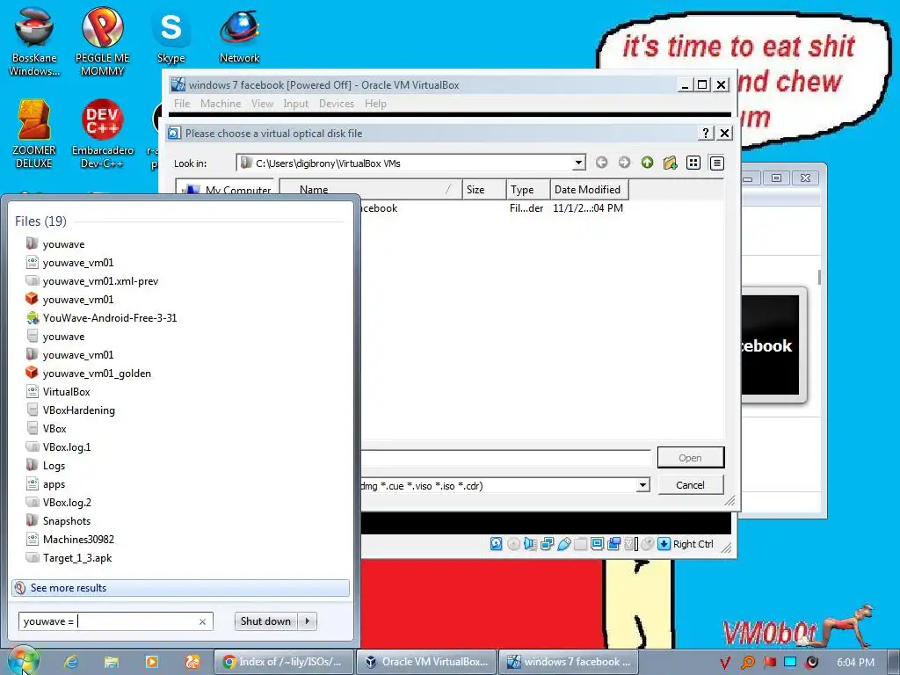This screenshot has width=900, height=675.
Task: Expand the Look in path dropdown
Action: click(x=578, y=163)
